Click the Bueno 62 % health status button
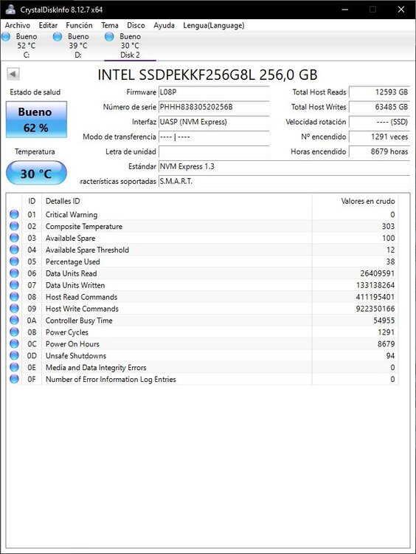The image size is (416, 554). click(x=36, y=120)
